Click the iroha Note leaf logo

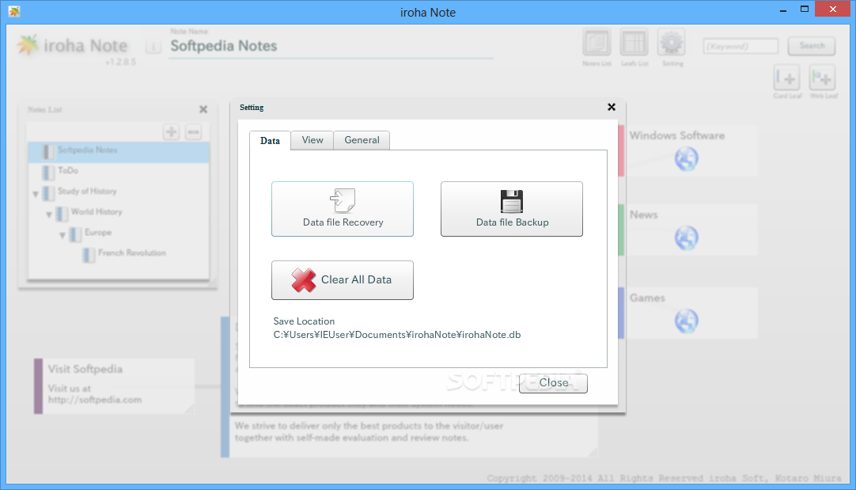[28, 45]
